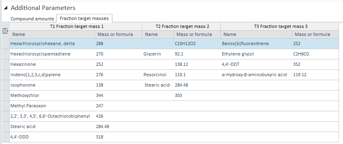Click the Resorcinol cell in T2
The image size is (343, 144).
tap(158, 75)
